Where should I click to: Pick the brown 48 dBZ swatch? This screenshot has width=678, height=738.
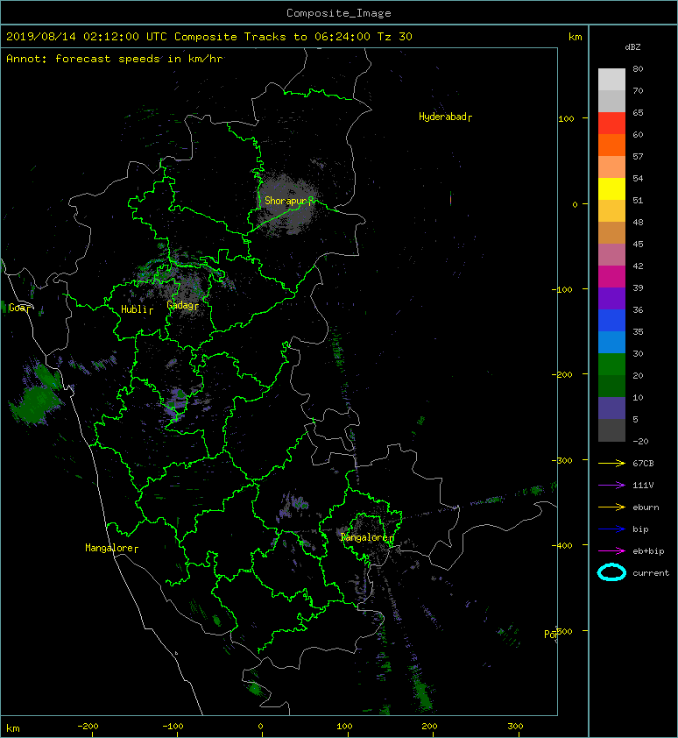pyautogui.click(x=611, y=232)
